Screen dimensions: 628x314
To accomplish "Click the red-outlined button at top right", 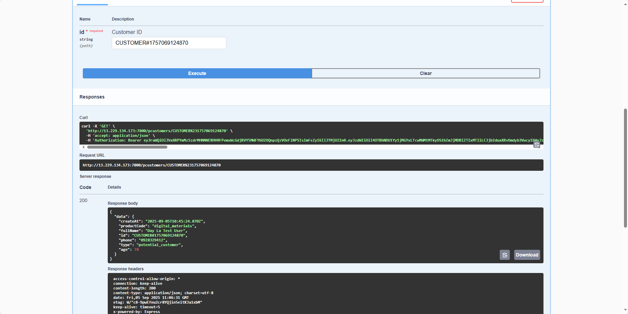I will (527, 1).
